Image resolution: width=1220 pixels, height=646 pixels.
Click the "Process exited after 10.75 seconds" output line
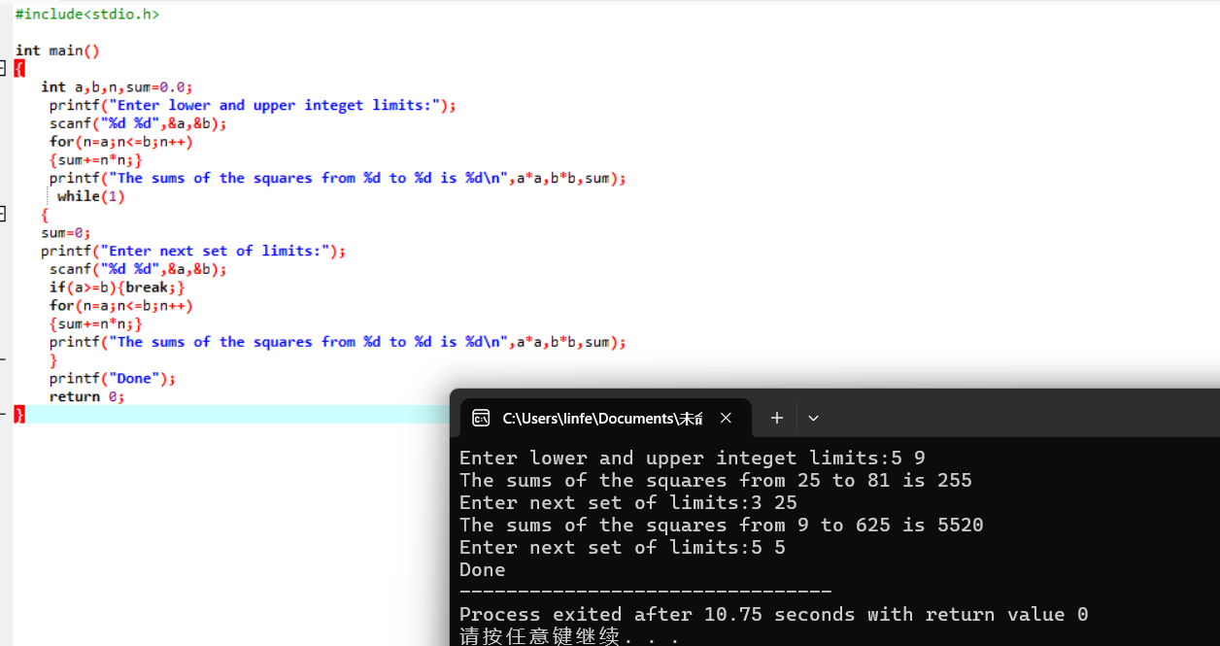(773, 614)
